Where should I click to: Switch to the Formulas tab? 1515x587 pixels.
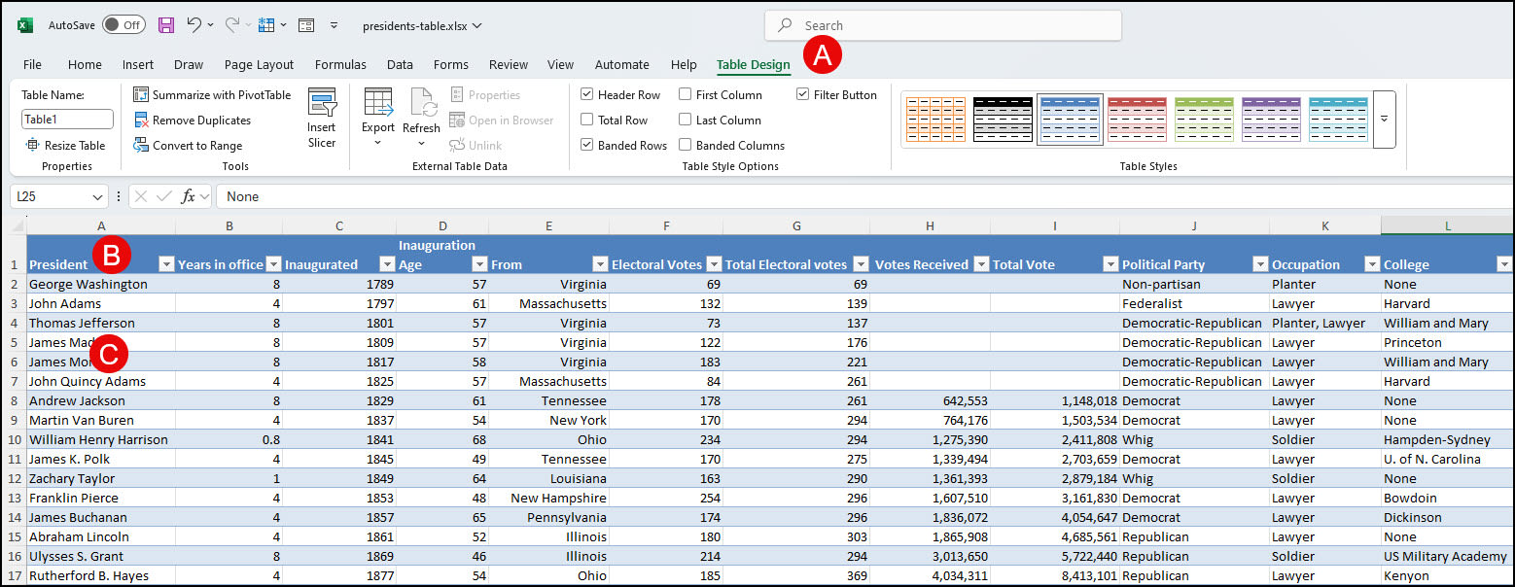click(340, 65)
